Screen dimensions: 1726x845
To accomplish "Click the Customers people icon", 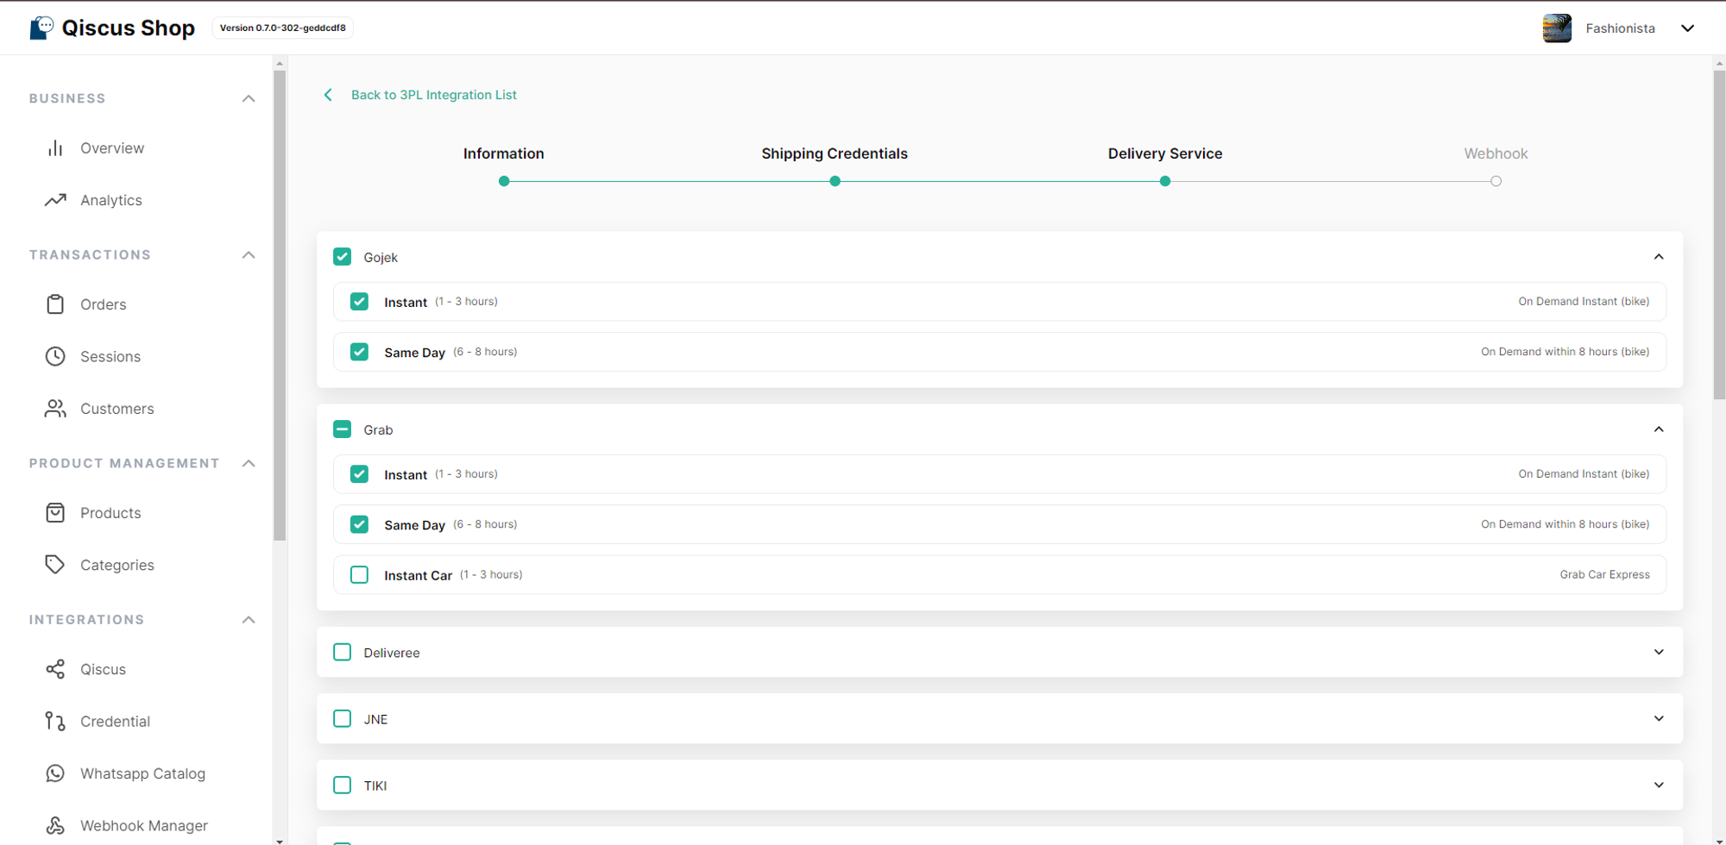I will 55,409.
